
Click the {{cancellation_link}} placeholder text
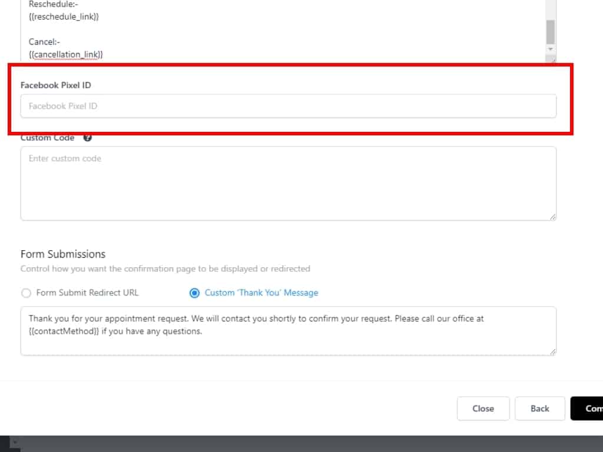[65, 54]
